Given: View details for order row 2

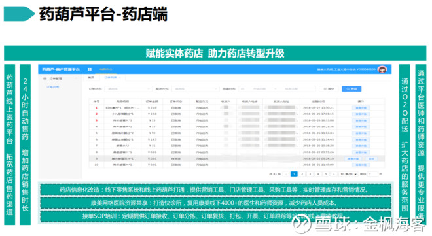Looking at the screenshot, I should (x=361, y=114).
